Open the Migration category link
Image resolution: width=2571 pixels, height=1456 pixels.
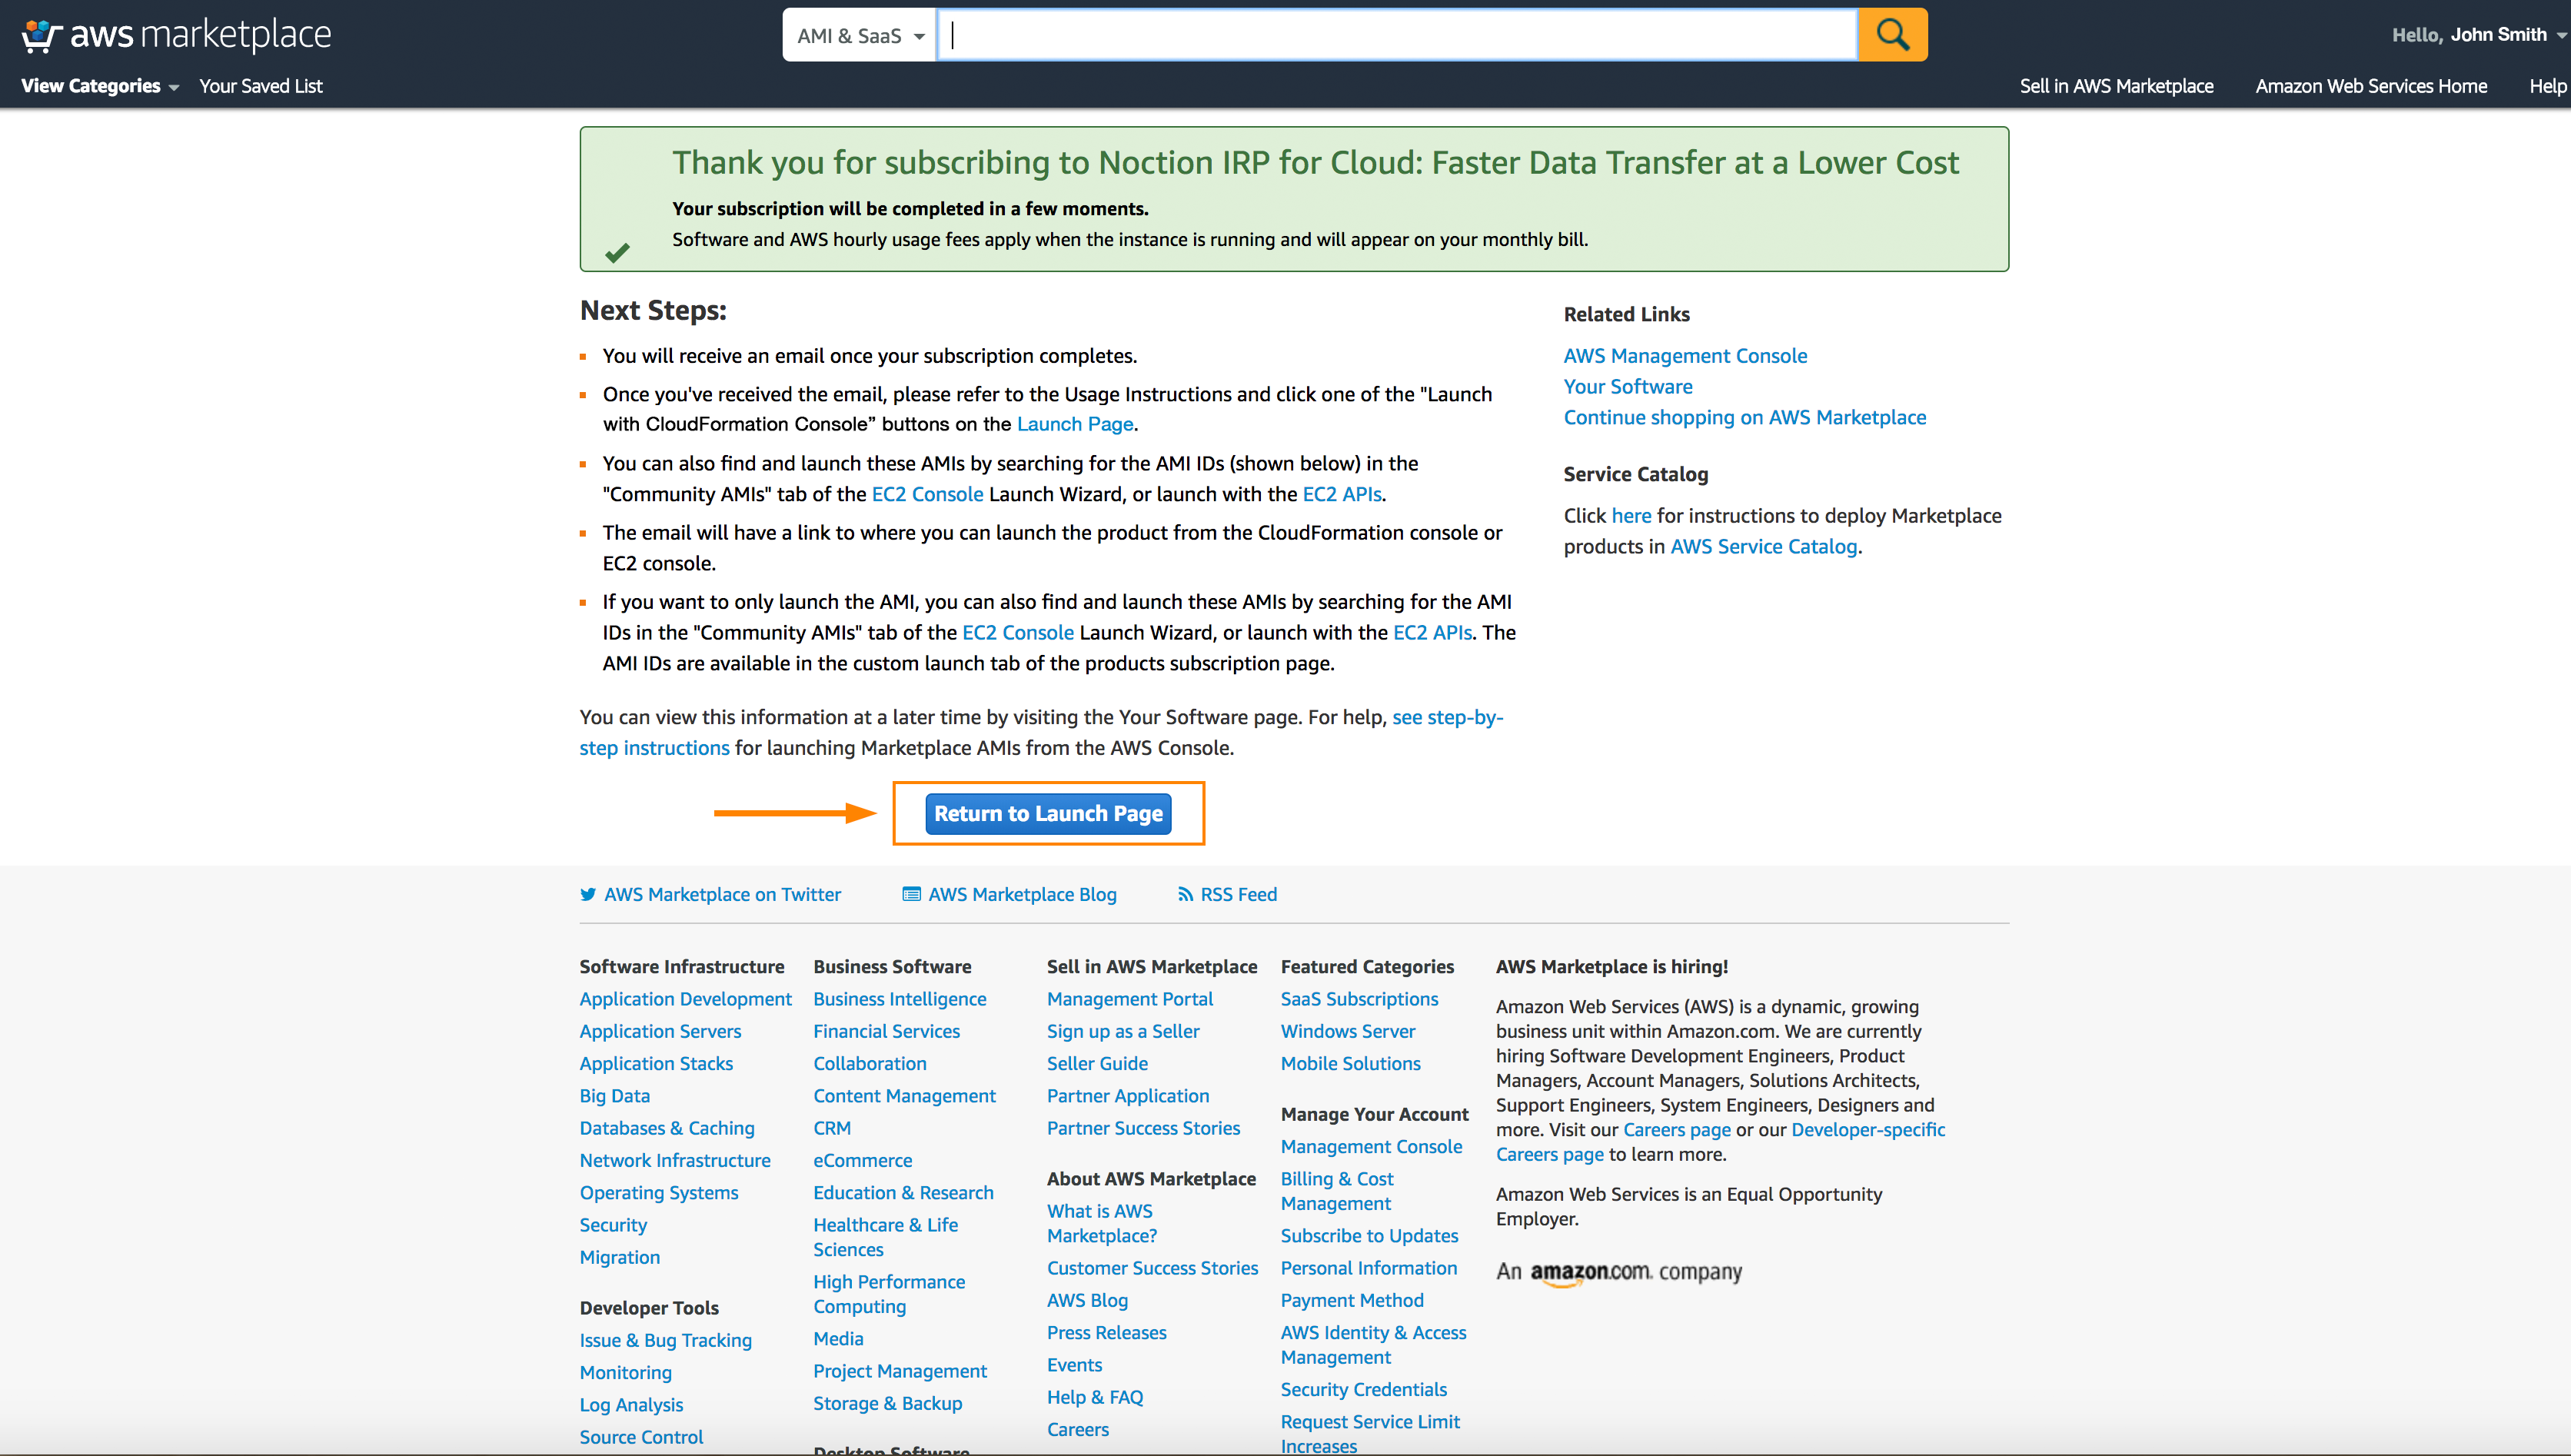620,1257
